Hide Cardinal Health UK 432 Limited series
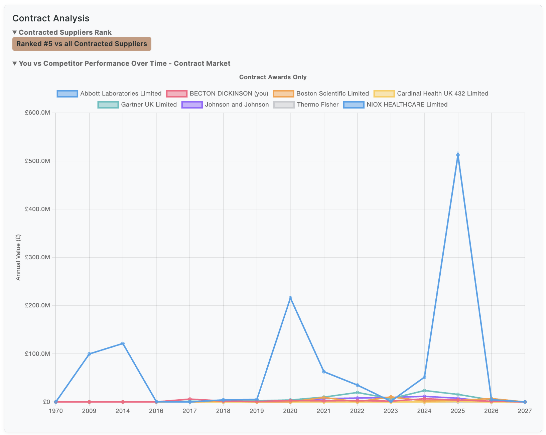The image size is (546, 435). [431, 94]
